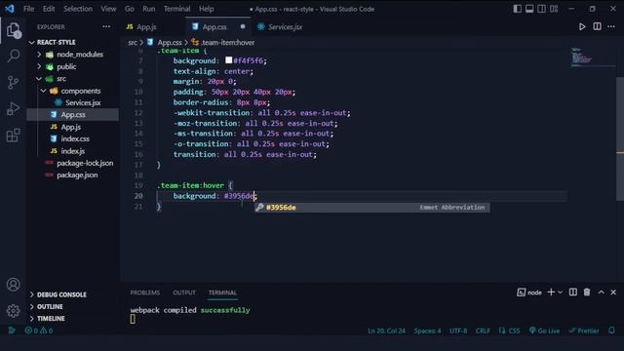Change the UTF-8 file encoding
The width and height of the screenshot is (624, 351).
click(458, 331)
